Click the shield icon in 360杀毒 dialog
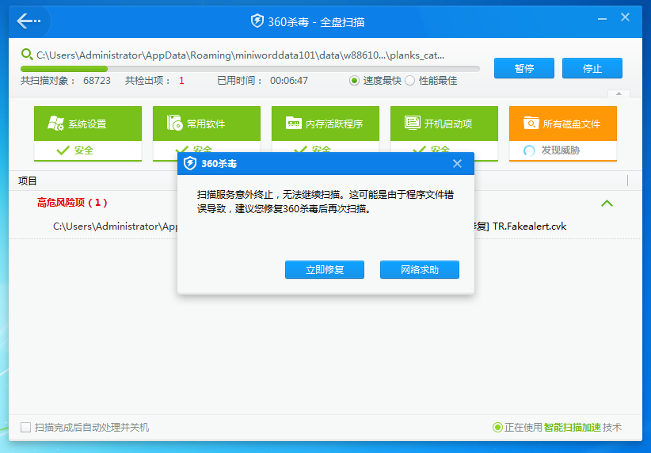Viewport: 651px width, 453px height. (x=190, y=163)
